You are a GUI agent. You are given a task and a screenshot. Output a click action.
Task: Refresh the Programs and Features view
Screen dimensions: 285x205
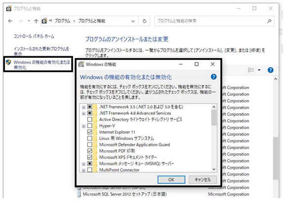(x=145, y=21)
